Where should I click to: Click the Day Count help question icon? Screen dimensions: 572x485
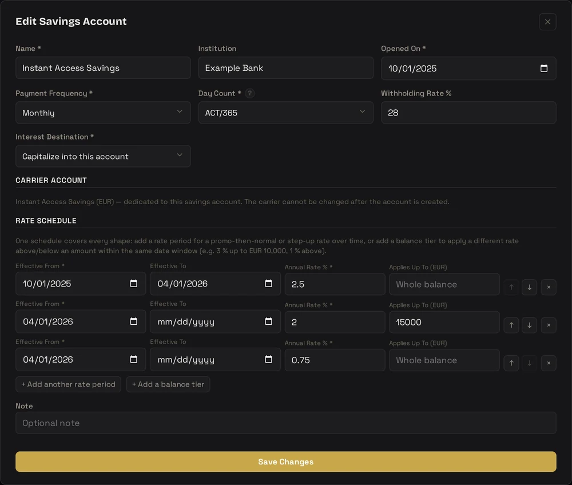point(249,93)
